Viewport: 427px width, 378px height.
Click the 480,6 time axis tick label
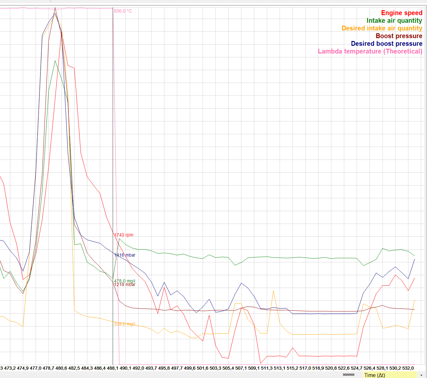pos(61,368)
